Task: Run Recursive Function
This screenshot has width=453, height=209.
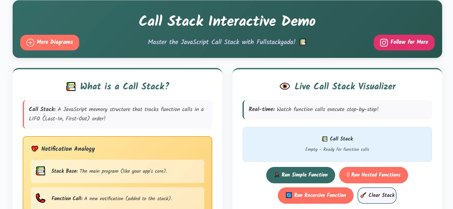Action: [316, 195]
